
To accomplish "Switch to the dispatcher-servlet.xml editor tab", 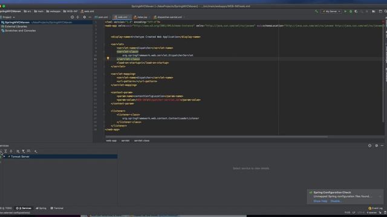I will [169, 17].
